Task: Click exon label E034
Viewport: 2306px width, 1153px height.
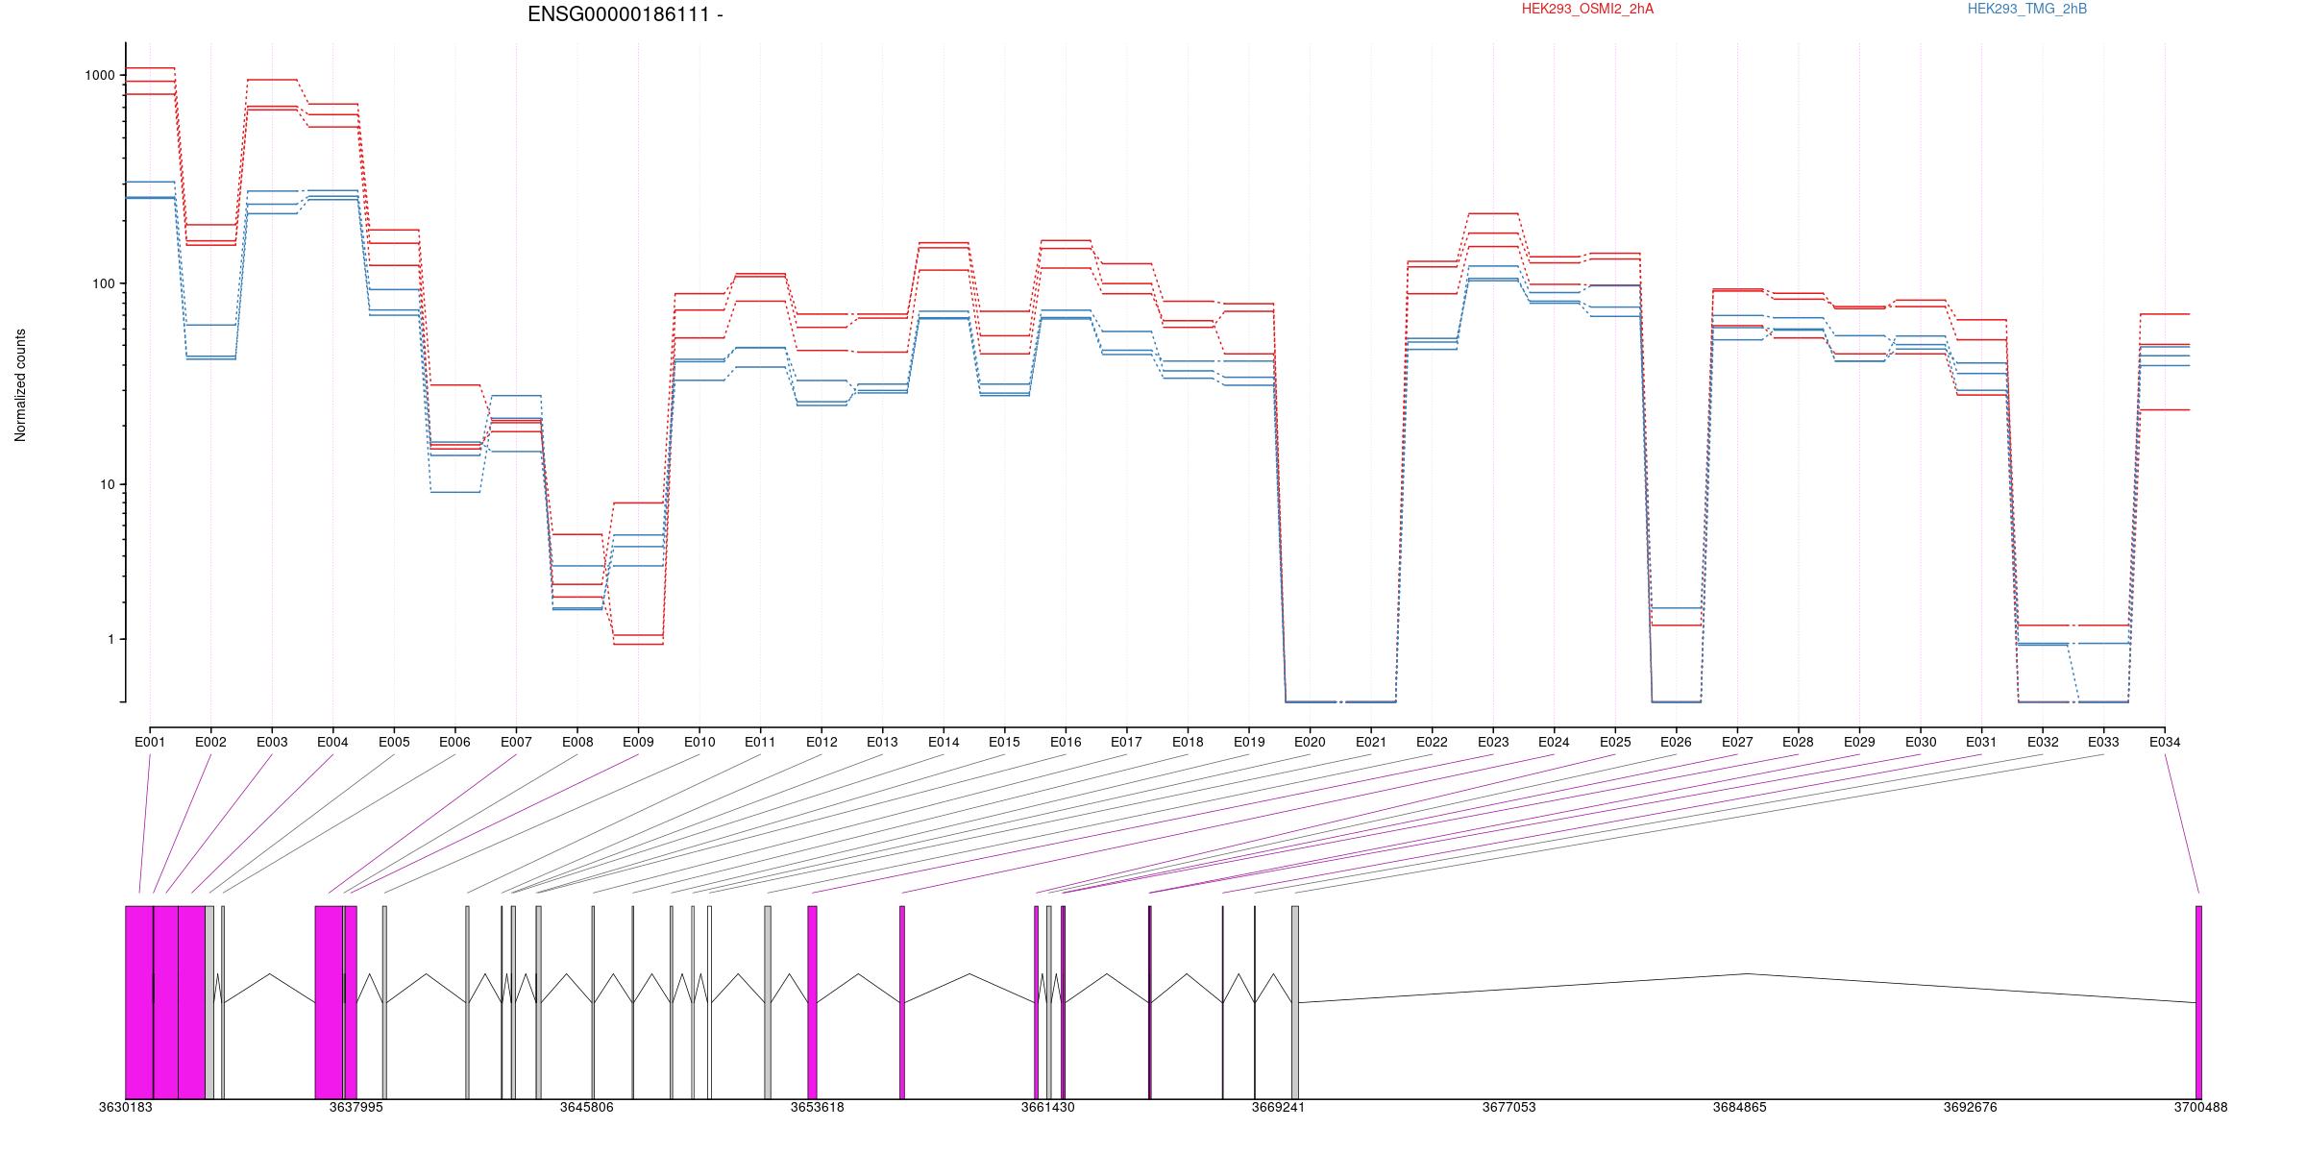Action: pyautogui.click(x=2165, y=742)
